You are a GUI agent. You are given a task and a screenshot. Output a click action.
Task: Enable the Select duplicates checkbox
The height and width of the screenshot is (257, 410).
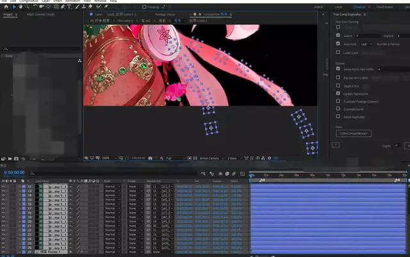point(338,116)
